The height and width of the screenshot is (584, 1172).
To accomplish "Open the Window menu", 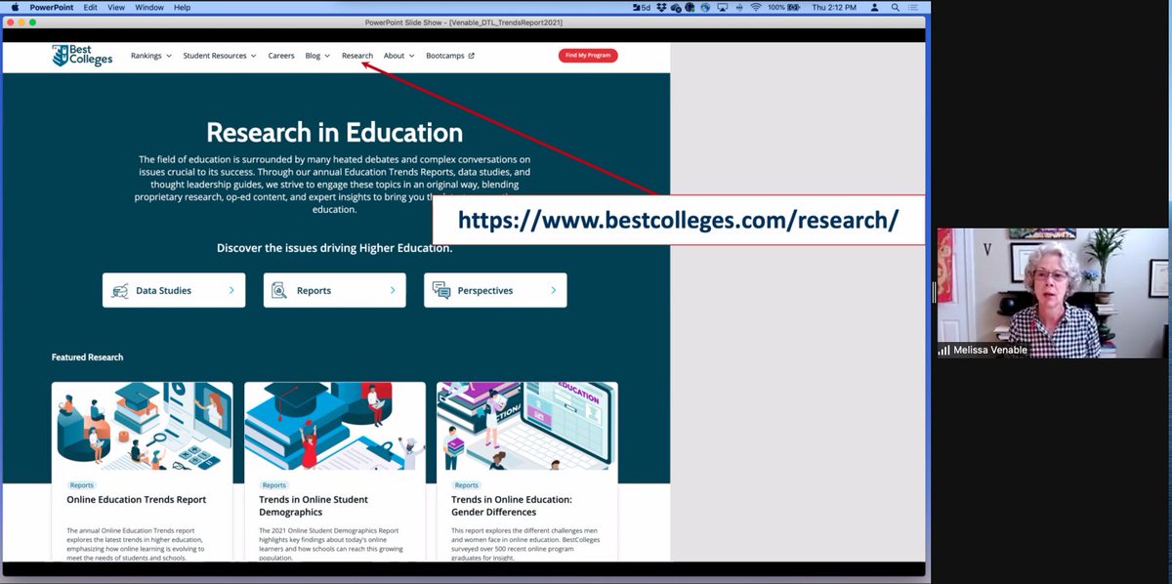I will pyautogui.click(x=149, y=7).
